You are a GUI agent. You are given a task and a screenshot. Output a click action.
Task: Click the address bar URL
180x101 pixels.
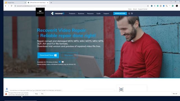point(31,6)
